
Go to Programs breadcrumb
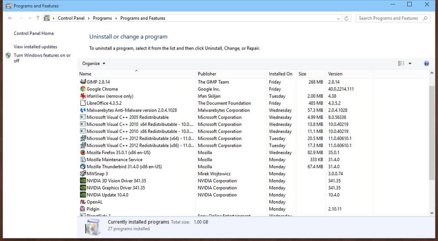102,18
